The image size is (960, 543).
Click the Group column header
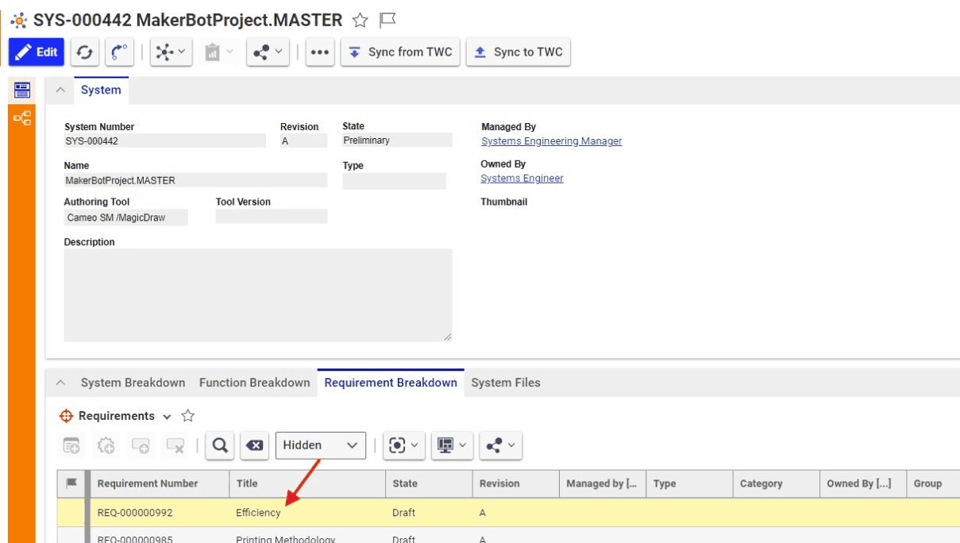933,483
